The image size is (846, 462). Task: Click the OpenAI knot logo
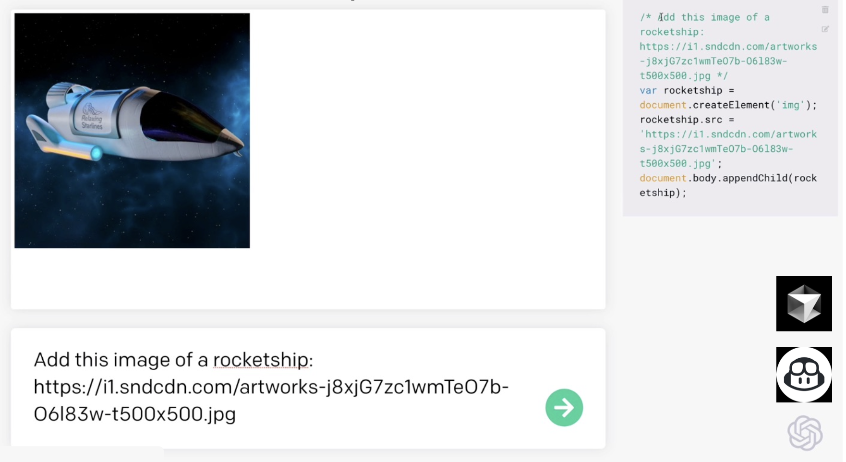805,433
